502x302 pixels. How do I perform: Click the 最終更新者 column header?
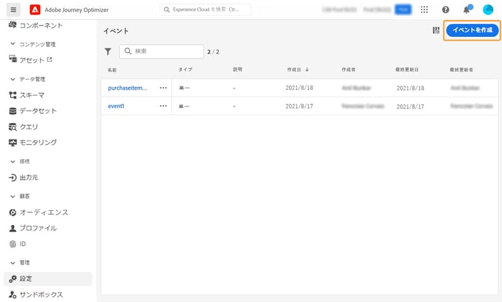(461, 70)
